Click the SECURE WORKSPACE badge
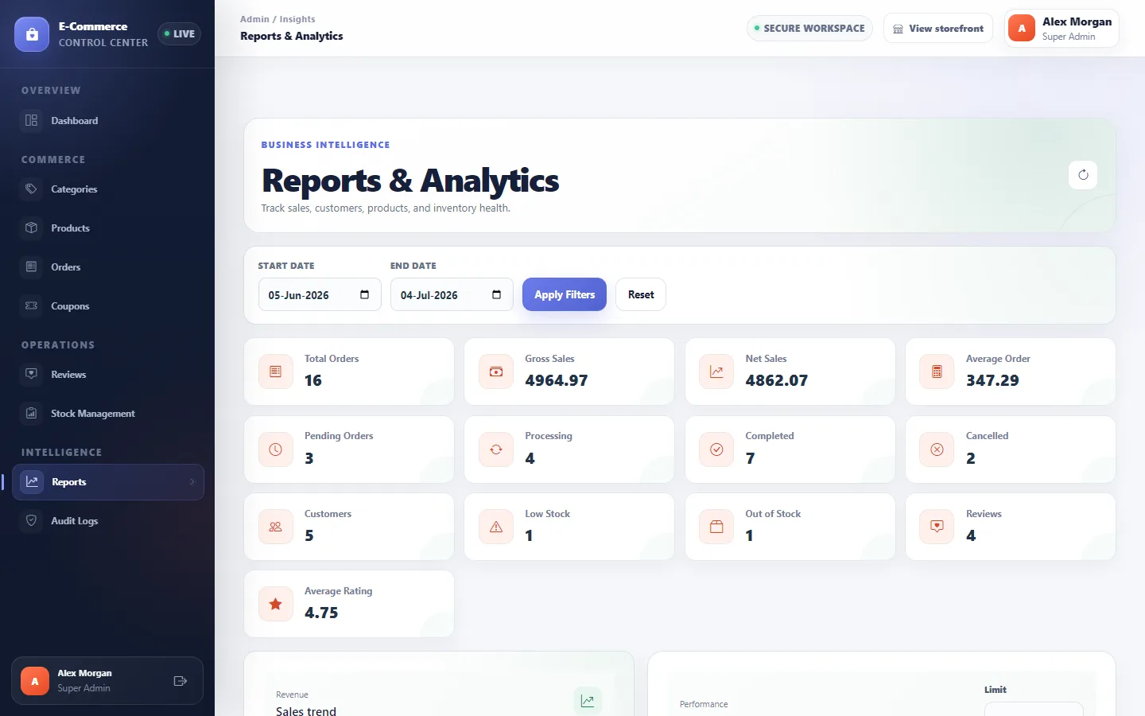 tap(809, 29)
